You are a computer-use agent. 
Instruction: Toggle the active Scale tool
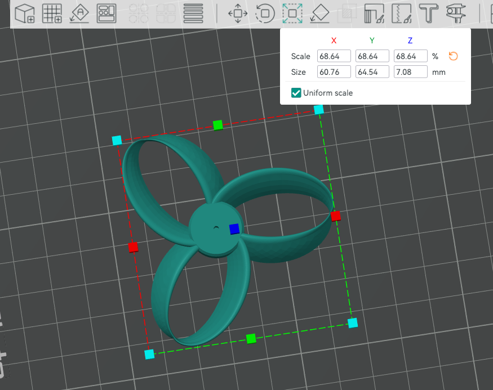click(x=292, y=14)
